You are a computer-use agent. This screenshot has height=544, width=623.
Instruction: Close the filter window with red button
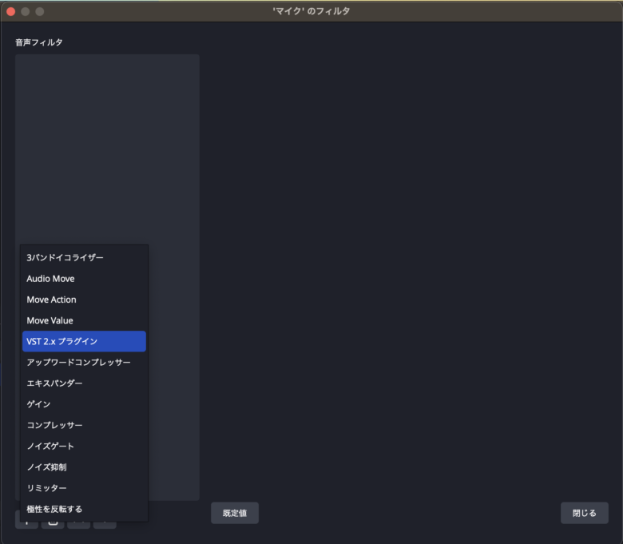pos(11,11)
